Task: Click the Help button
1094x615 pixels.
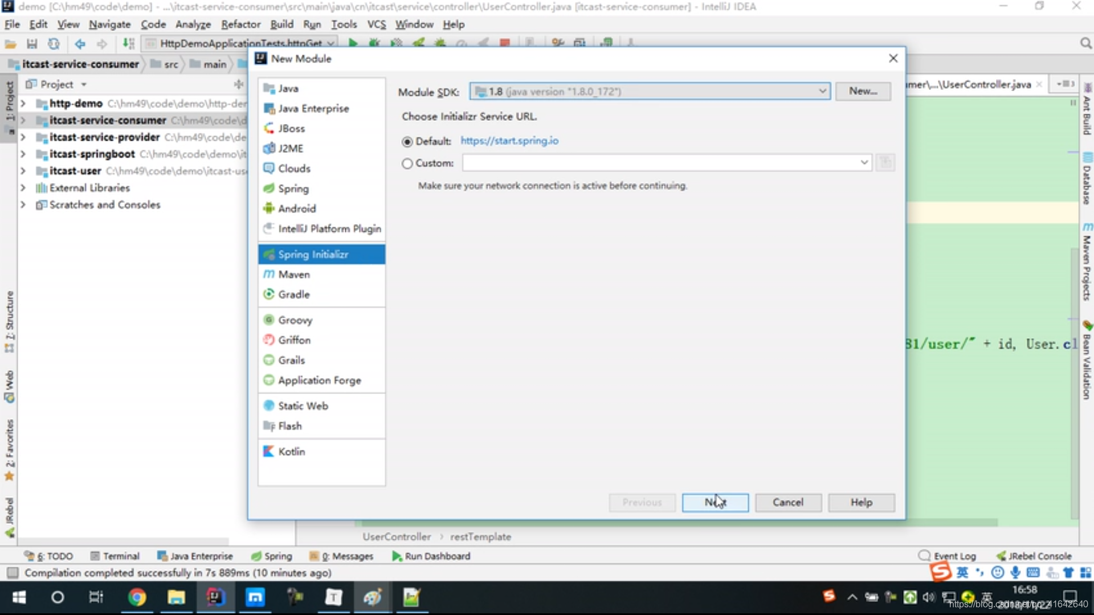Action: pos(861,502)
